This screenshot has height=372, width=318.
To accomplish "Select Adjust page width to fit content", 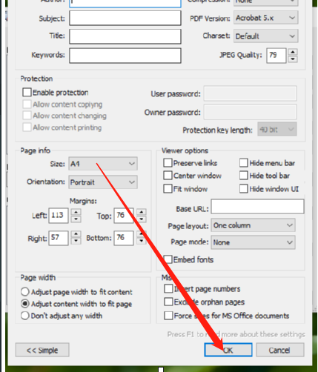I will 25,292.
